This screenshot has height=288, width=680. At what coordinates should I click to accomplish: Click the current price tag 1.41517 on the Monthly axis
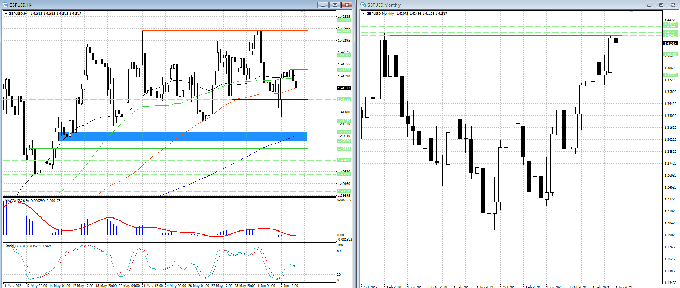click(x=670, y=43)
